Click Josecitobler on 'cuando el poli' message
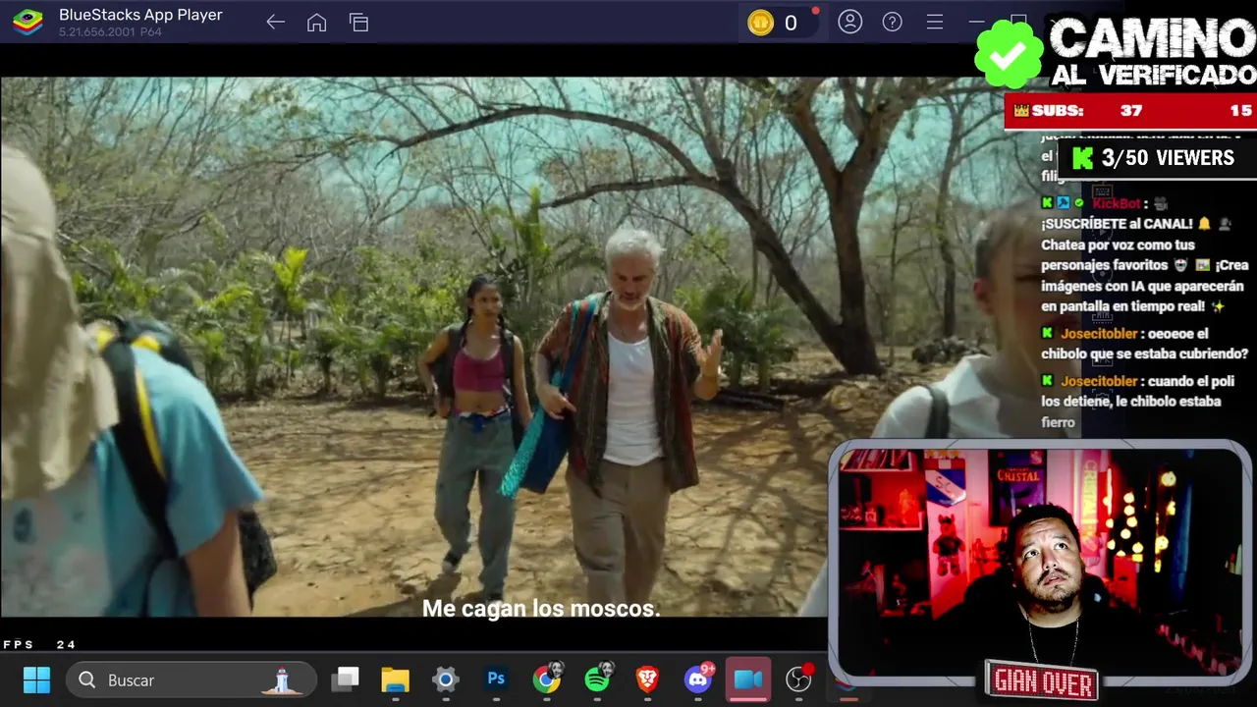This screenshot has width=1257, height=707. (x=1099, y=381)
